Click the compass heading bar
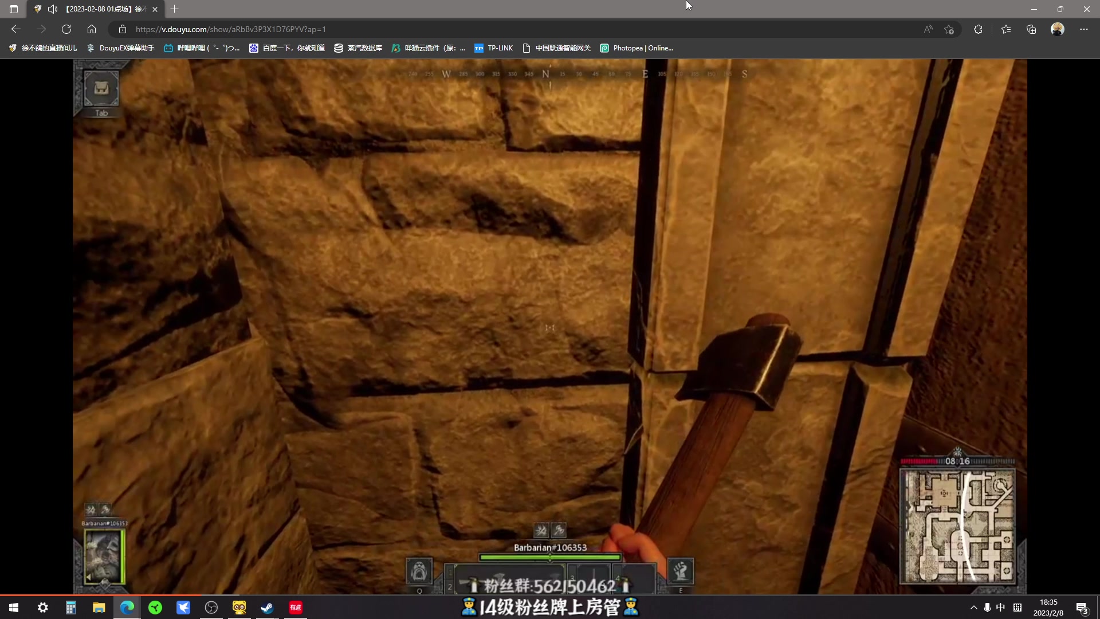 579,74
